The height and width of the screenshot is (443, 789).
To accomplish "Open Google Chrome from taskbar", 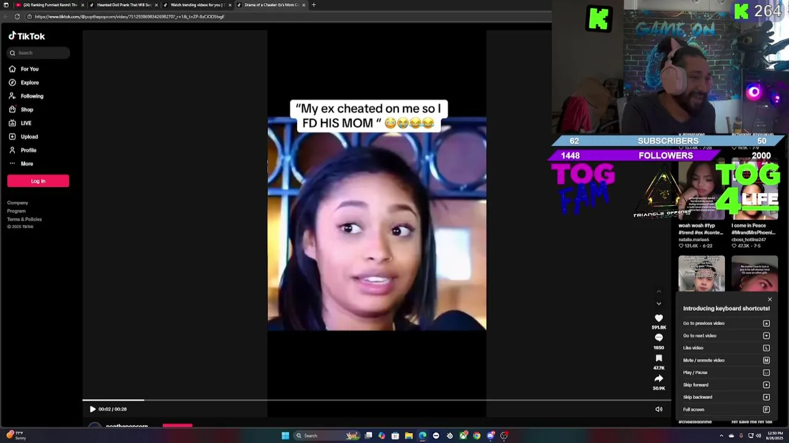I will click(477, 436).
